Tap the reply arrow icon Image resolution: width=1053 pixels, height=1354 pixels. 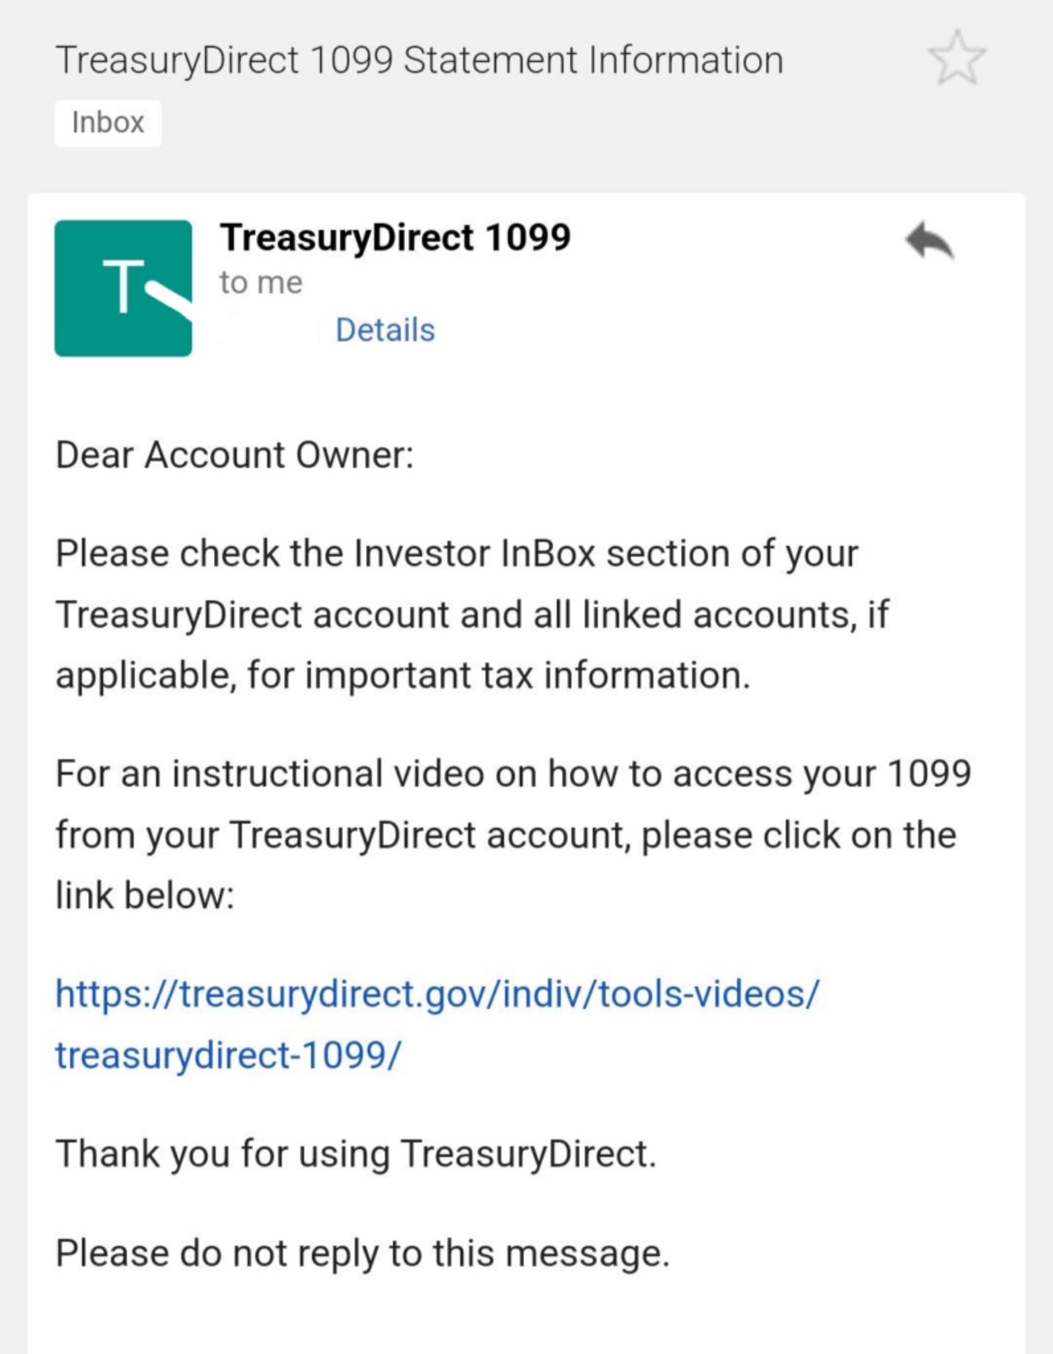coord(929,241)
